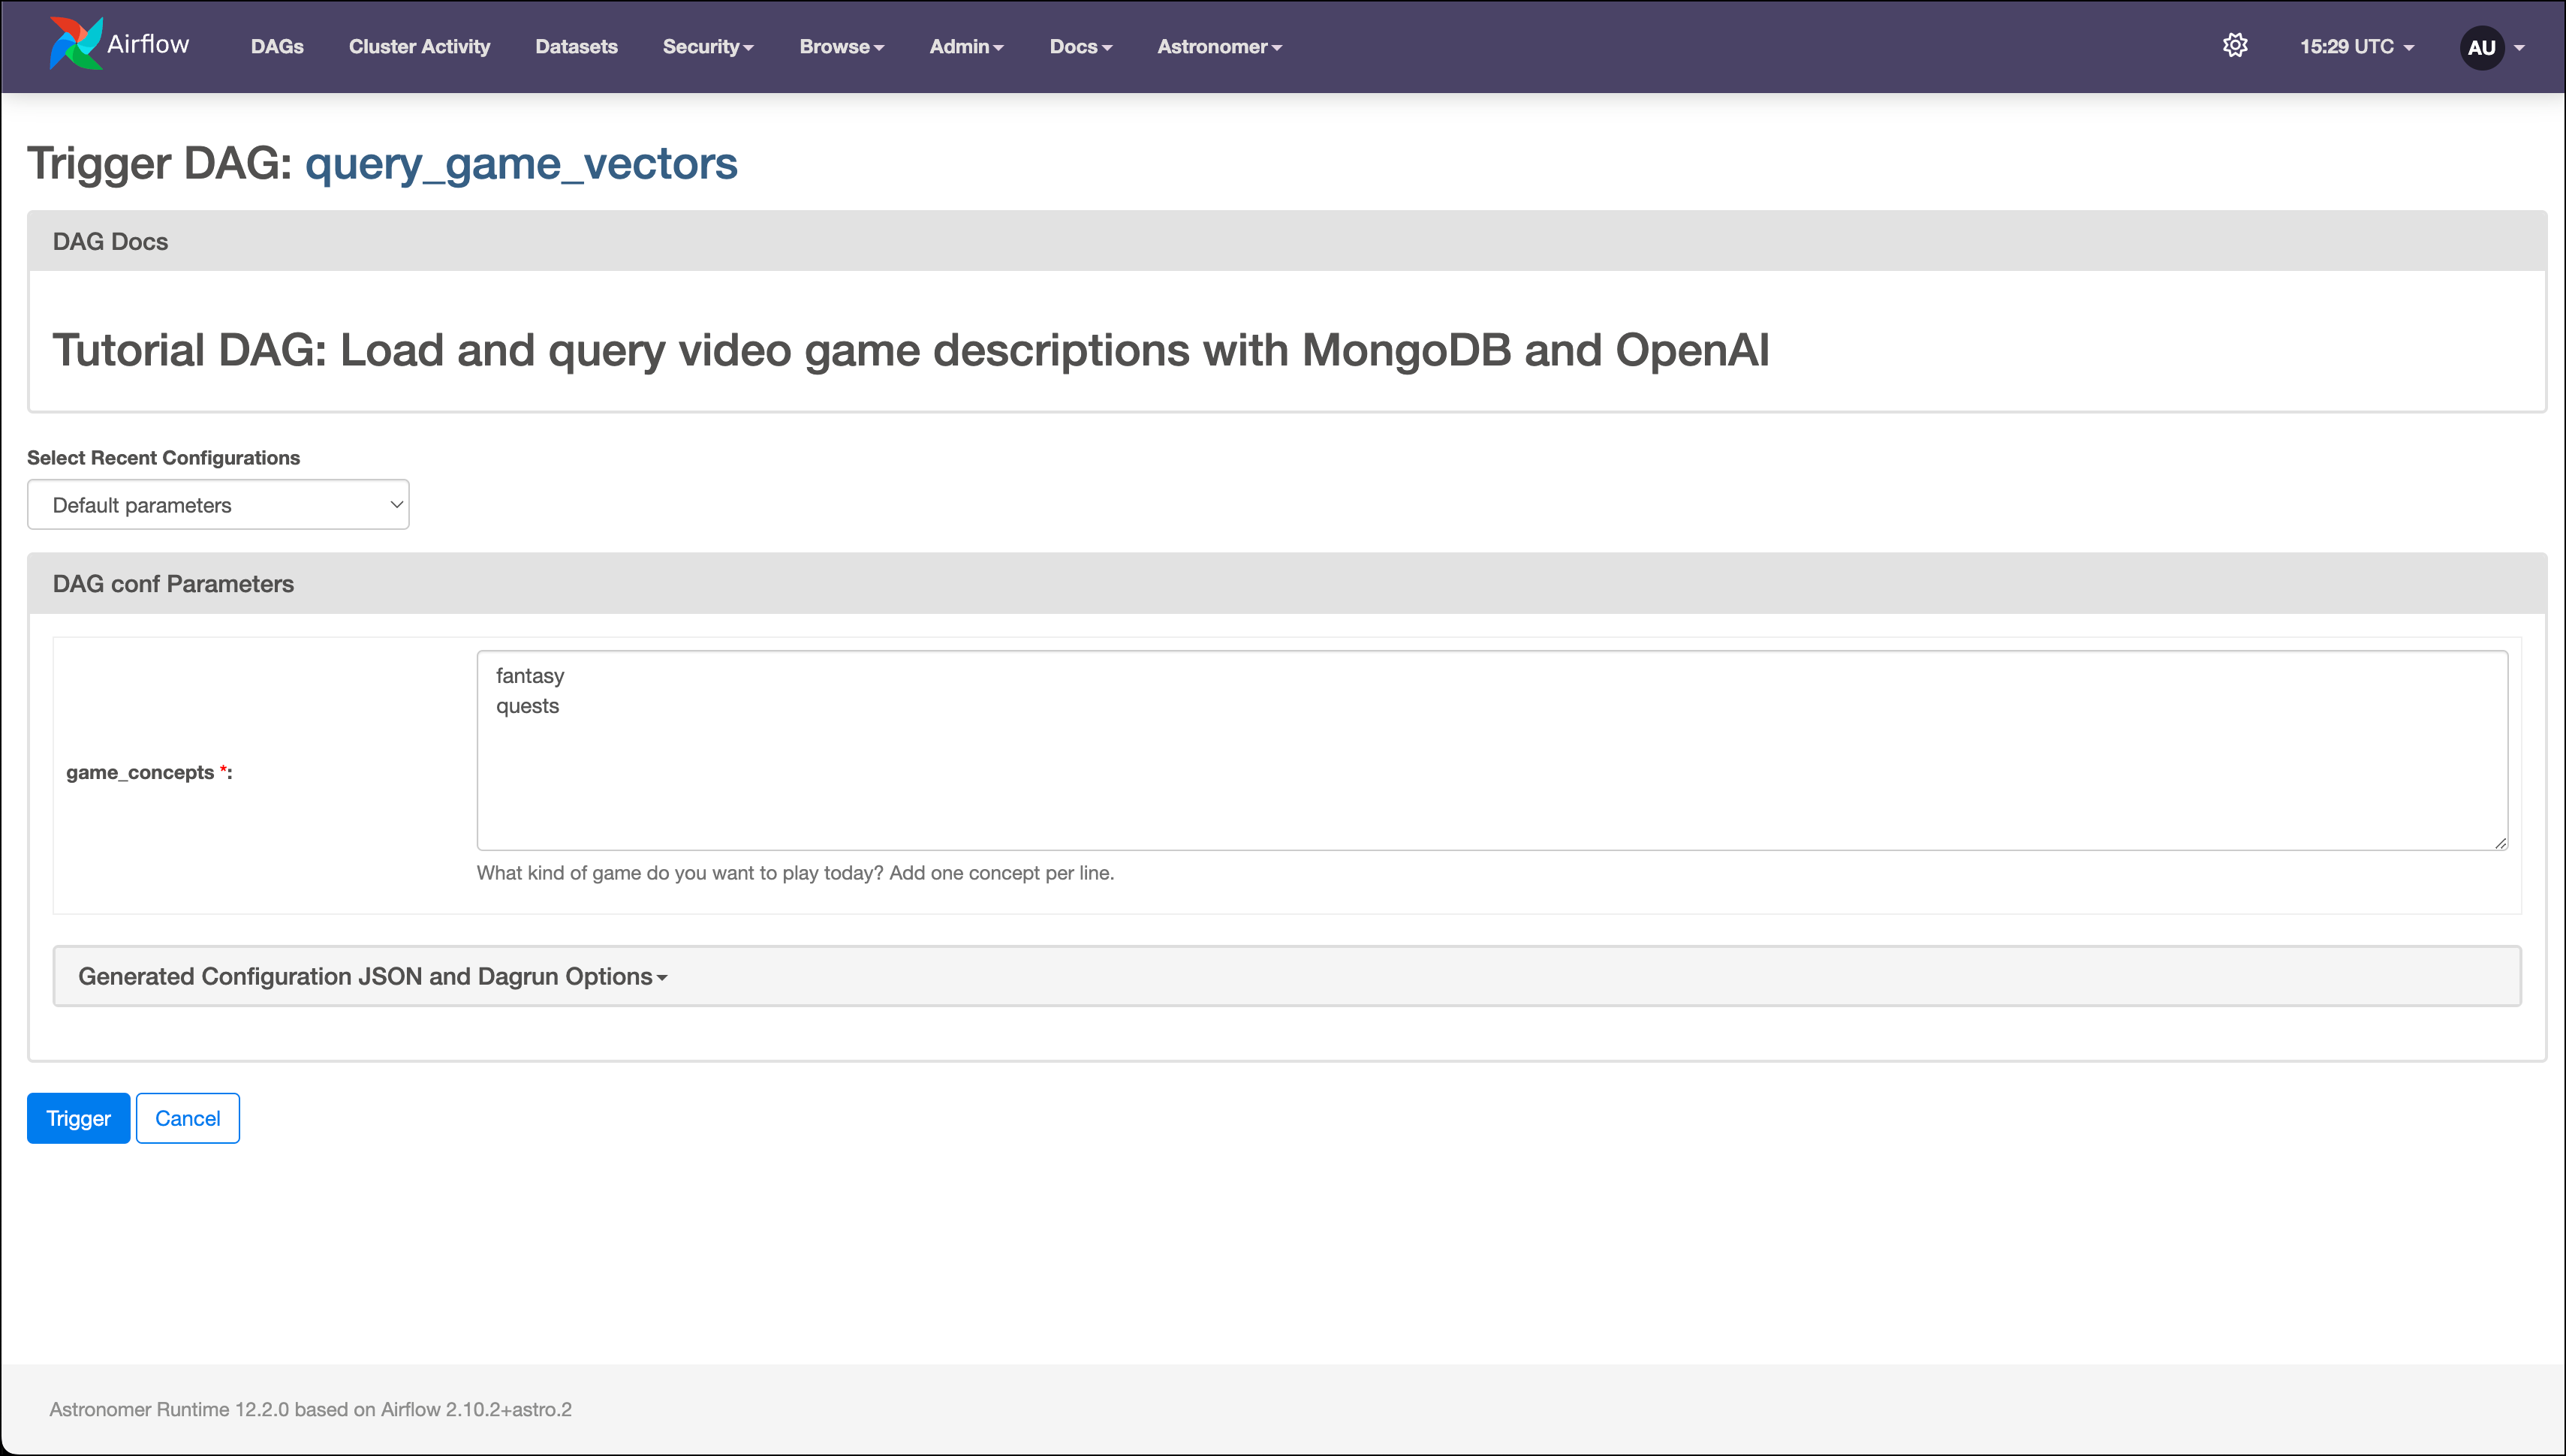This screenshot has height=1456, width=2566.
Task: Expand the Browse menu
Action: (841, 47)
